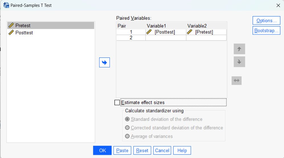Enable the Estimate effect sizes checkbox

pos(117,102)
